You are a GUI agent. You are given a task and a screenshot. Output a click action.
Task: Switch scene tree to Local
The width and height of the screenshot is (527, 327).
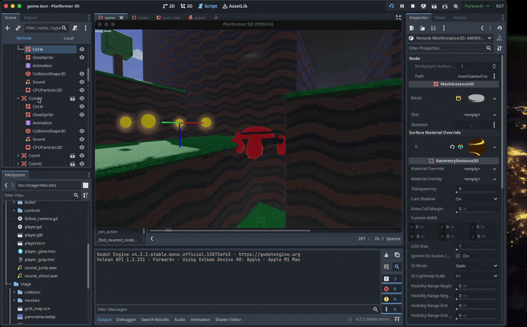(x=69, y=38)
